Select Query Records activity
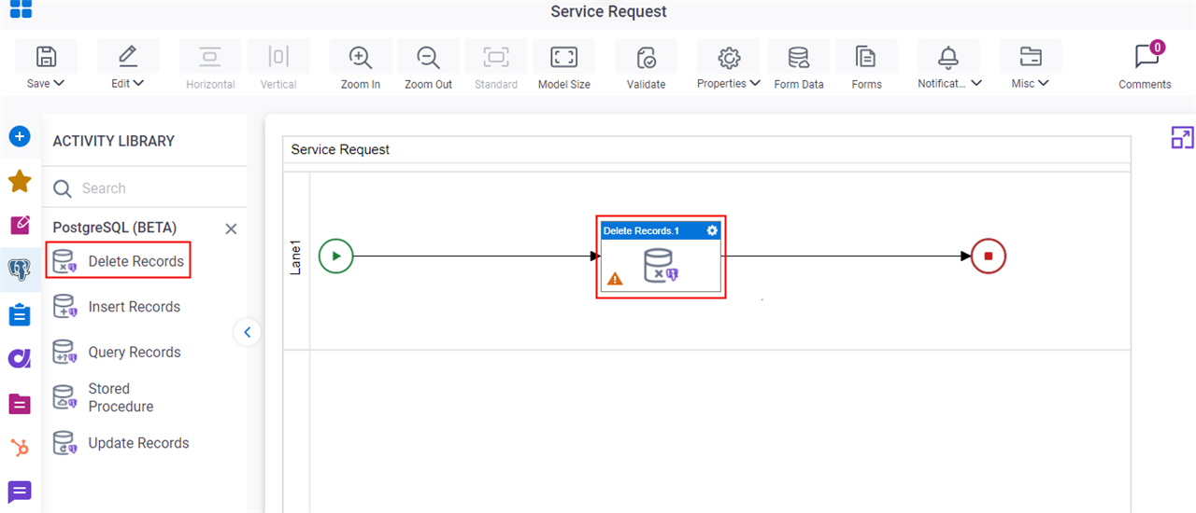The image size is (1196, 513). tap(117, 353)
